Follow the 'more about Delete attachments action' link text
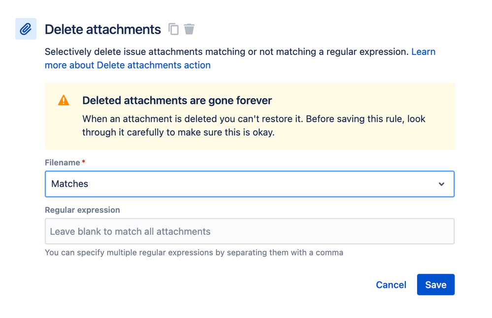This screenshot has height=318, width=492. [x=128, y=65]
